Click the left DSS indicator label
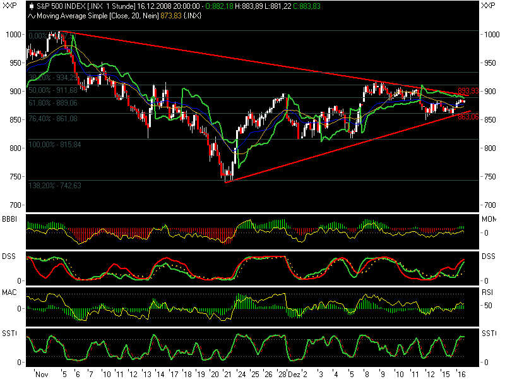505x379 pixels. [9, 256]
